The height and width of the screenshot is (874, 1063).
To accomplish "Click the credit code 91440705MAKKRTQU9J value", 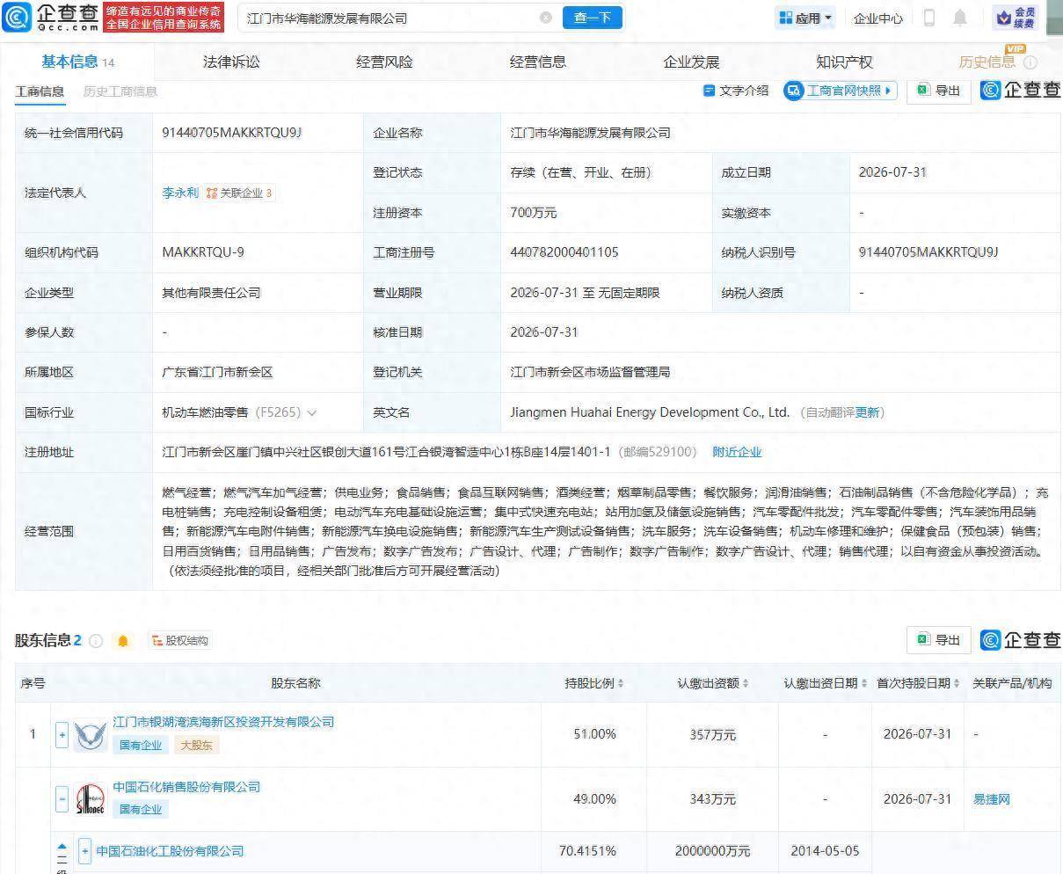I will point(231,133).
